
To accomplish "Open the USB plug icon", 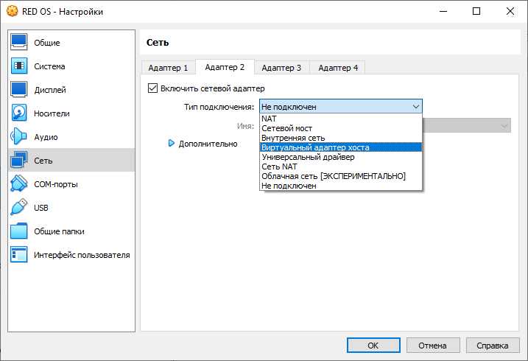I will pos(19,208).
